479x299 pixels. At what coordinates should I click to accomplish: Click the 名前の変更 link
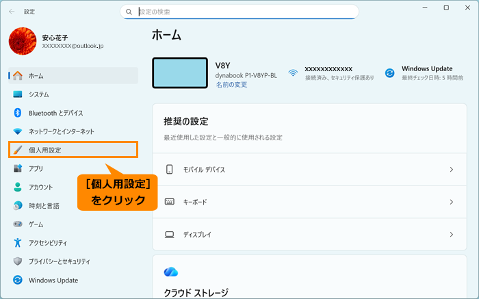point(231,85)
